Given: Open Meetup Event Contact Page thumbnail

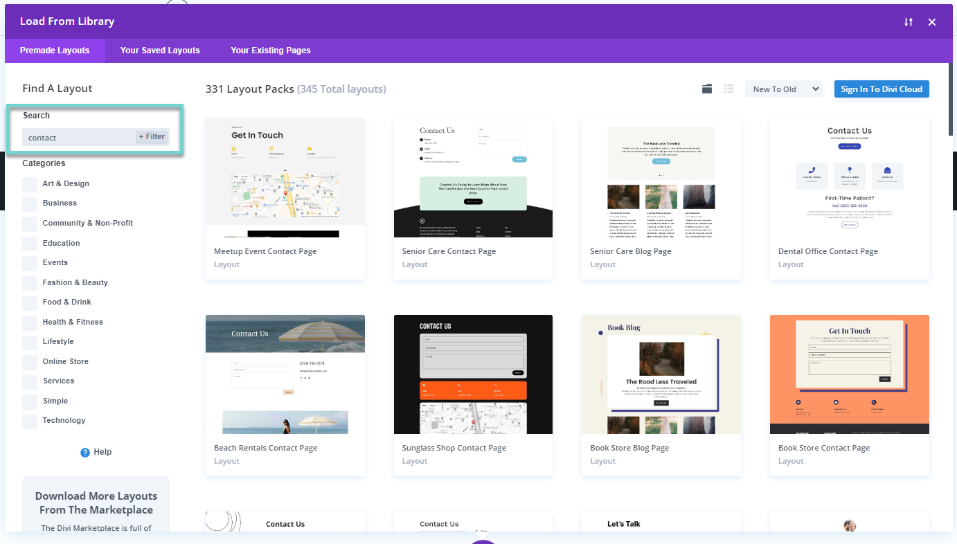Looking at the screenshot, I should (x=285, y=178).
